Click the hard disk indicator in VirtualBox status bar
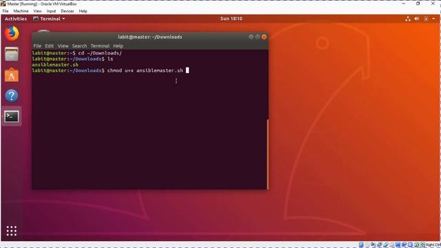 point(361,245)
